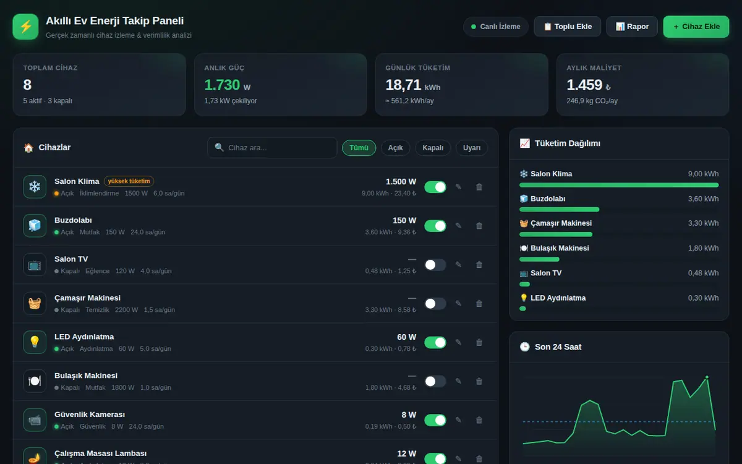
Task: Click the snowflake icon of Salon Klima
Action: click(35, 187)
